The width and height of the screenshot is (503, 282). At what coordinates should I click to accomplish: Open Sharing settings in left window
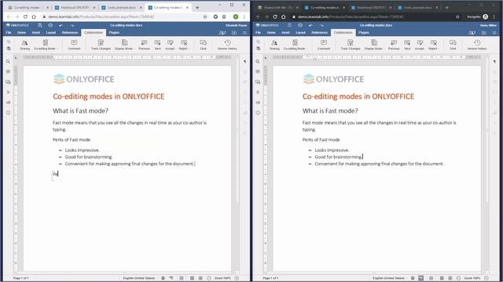24,45
